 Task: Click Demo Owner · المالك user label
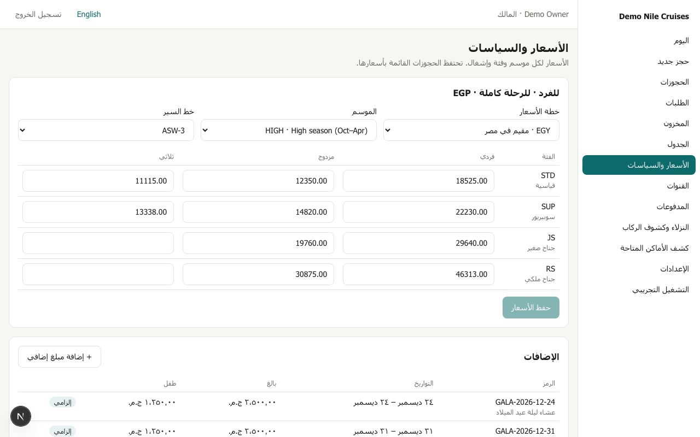coord(533,14)
